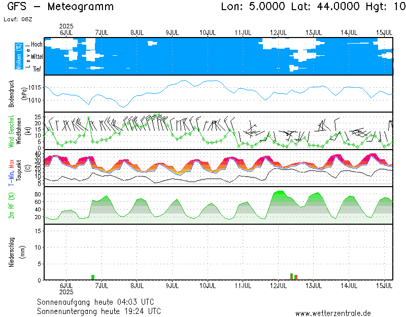
Task: Click '13JUL' date label above cloud panel
Action: click(314, 32)
